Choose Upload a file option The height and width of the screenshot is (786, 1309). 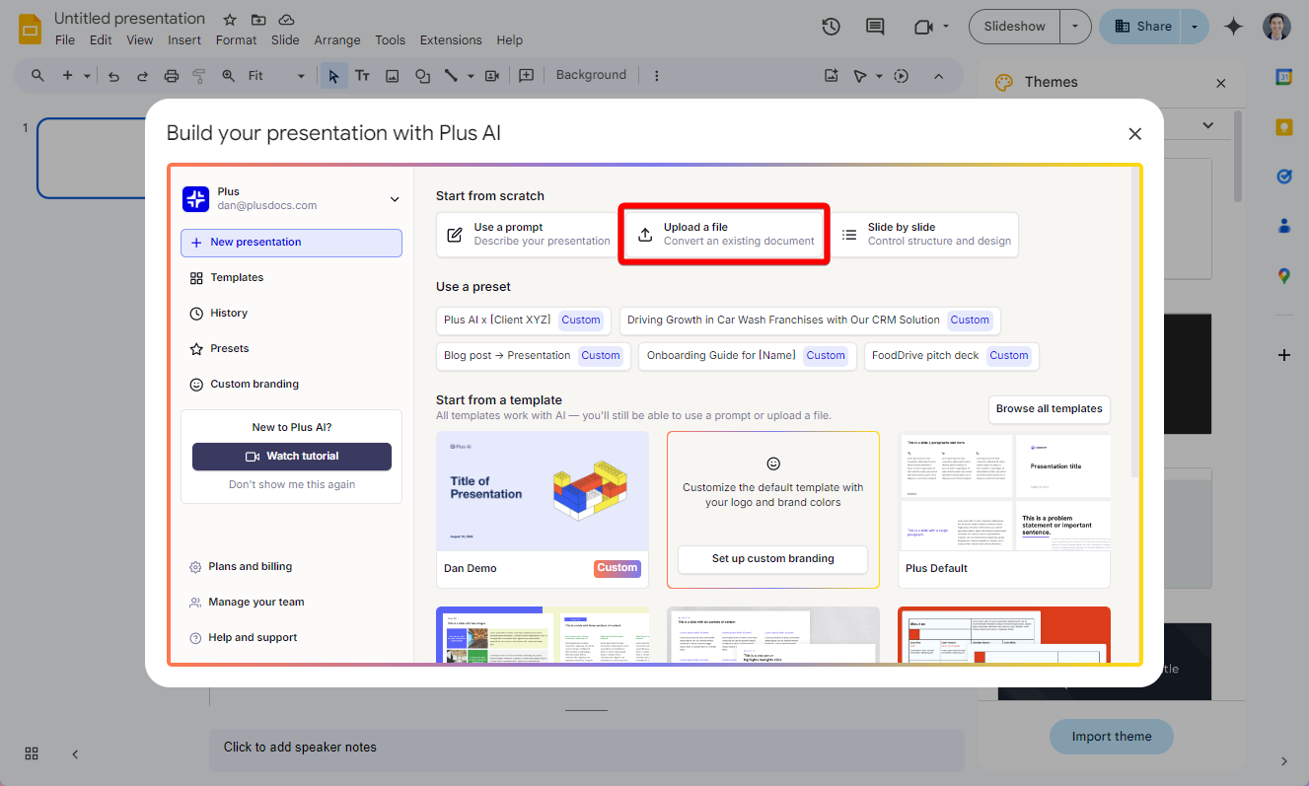tap(724, 235)
